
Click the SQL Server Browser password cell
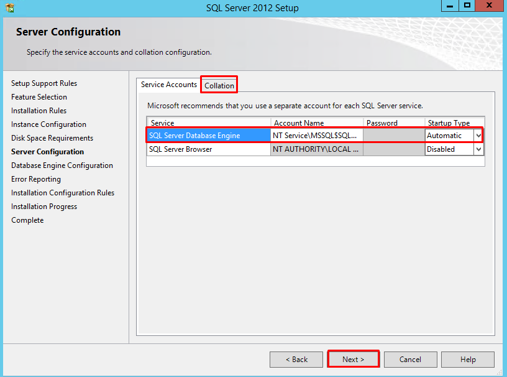[x=394, y=149]
